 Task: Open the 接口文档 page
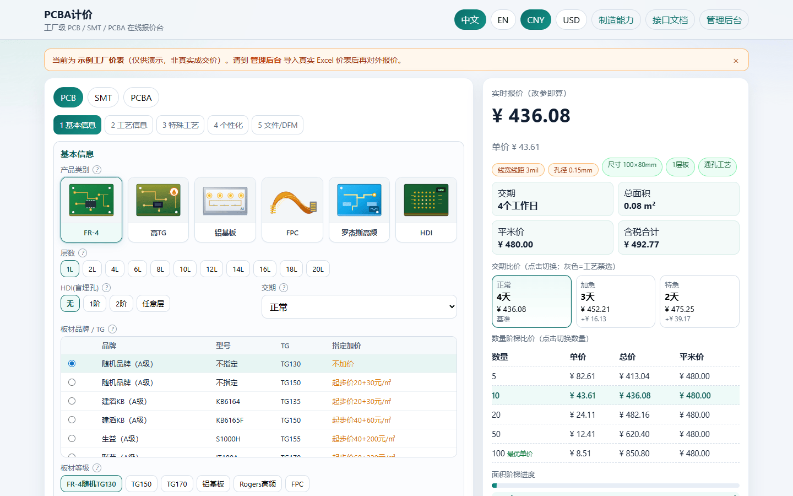(x=670, y=20)
